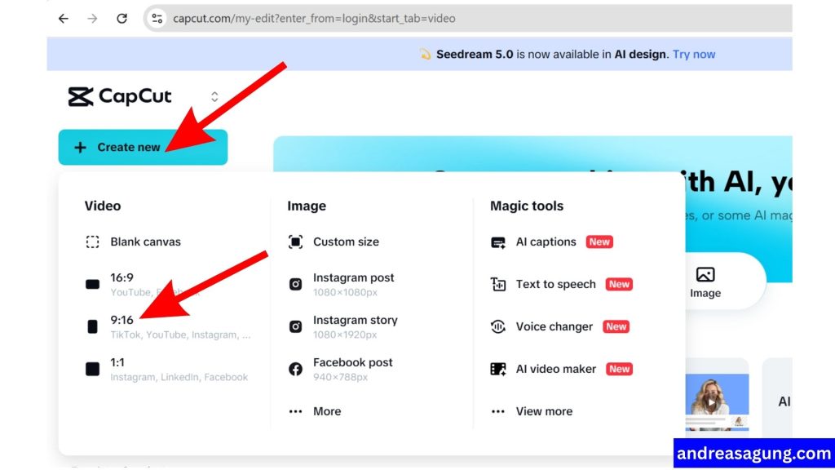Create an Instagram post image
835x470 pixels.
(354, 283)
